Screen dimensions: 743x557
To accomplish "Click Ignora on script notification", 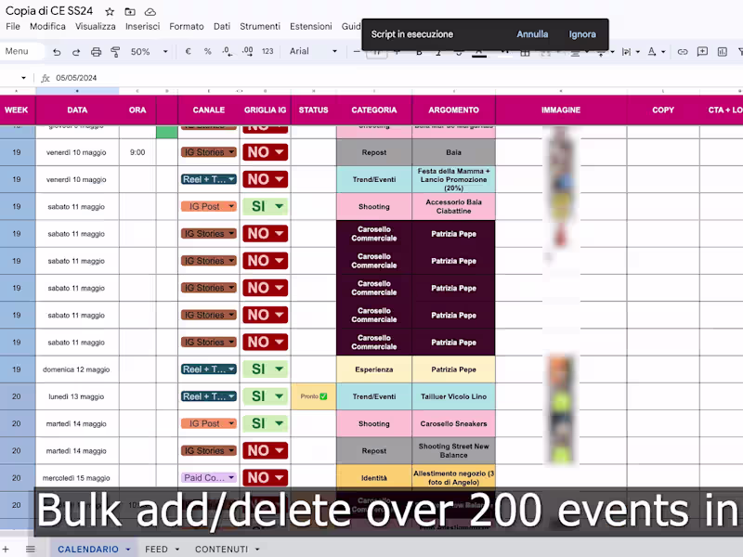I will click(582, 34).
